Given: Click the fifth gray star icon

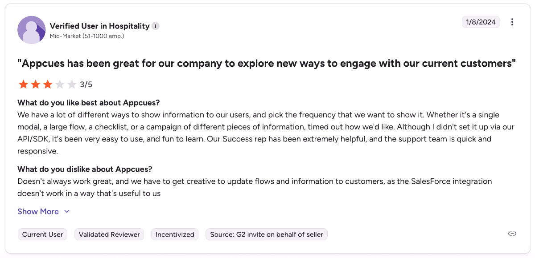Looking at the screenshot, I should [72, 84].
